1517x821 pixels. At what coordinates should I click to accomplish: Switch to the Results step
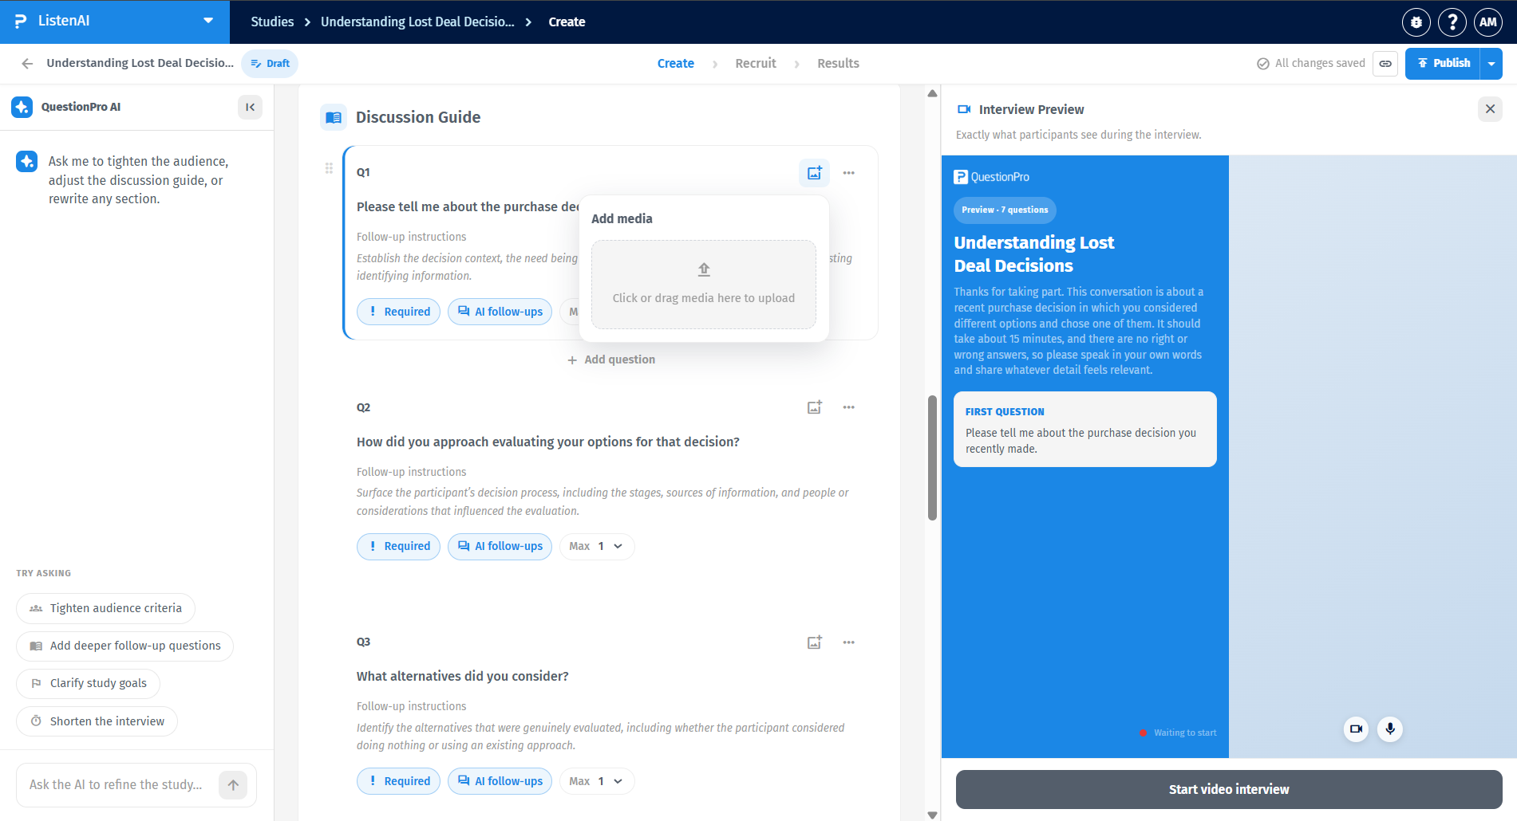pos(838,64)
